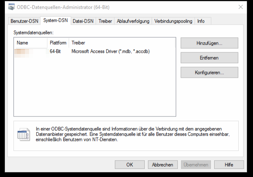Click the ODBC administrator title bar icon

(11, 8)
